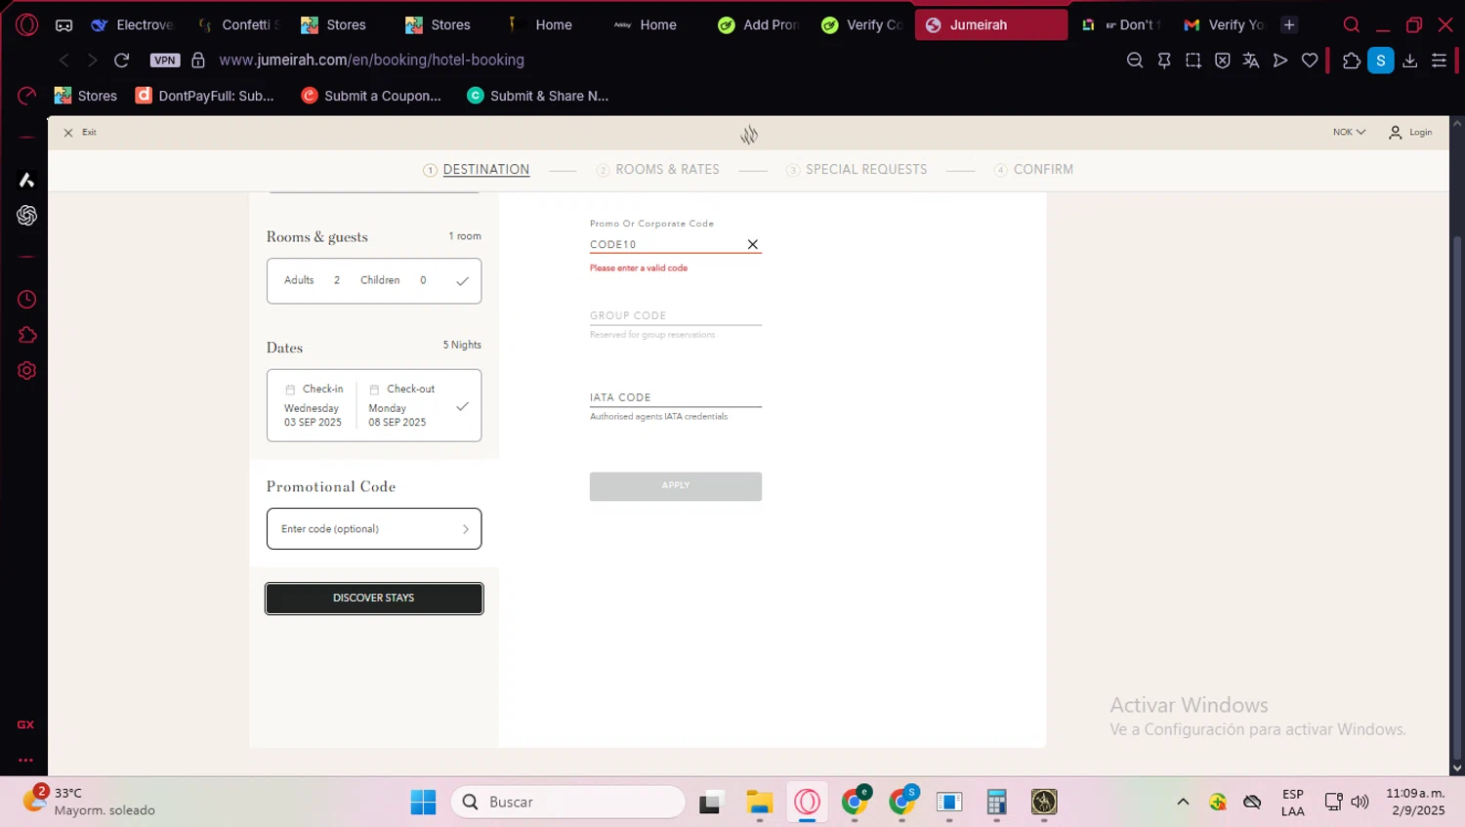Viewport: 1465px width, 827px height.
Task: Click the Exit X icon
Action: 68,133
